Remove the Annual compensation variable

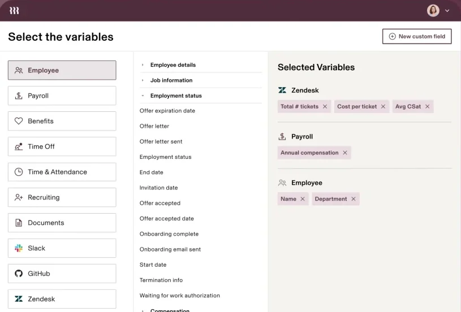[345, 153]
